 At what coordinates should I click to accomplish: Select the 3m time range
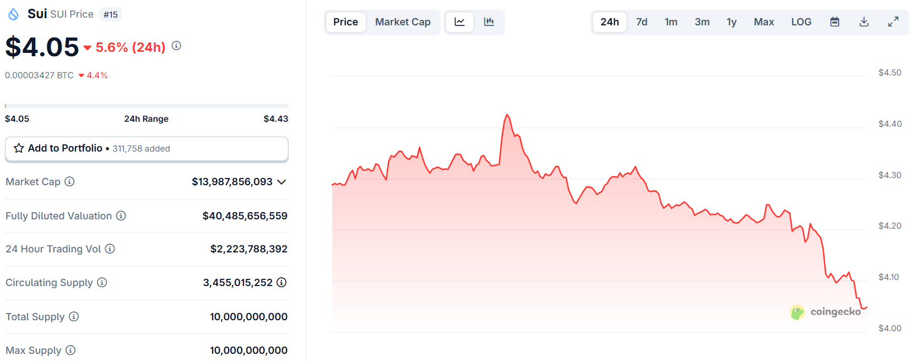tap(702, 22)
